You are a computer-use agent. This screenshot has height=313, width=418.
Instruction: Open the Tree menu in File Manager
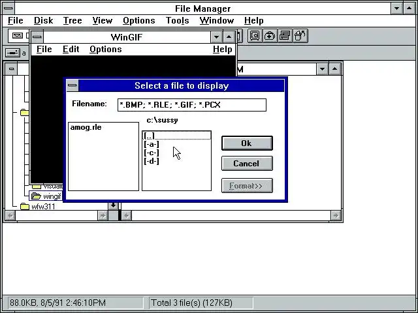click(x=72, y=20)
